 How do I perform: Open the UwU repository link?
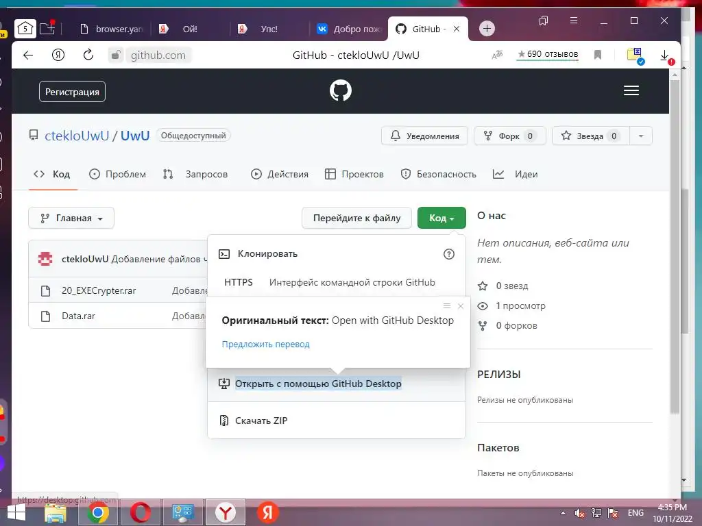coord(135,136)
